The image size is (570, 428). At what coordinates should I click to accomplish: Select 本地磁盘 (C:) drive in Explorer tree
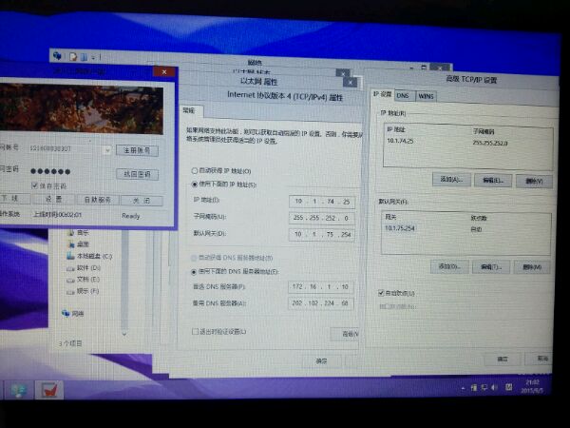point(89,256)
